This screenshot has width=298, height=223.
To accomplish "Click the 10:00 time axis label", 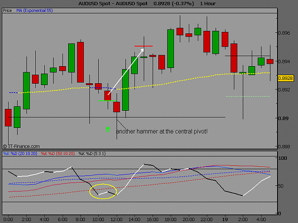I will pyautogui.click(x=98, y=219).
